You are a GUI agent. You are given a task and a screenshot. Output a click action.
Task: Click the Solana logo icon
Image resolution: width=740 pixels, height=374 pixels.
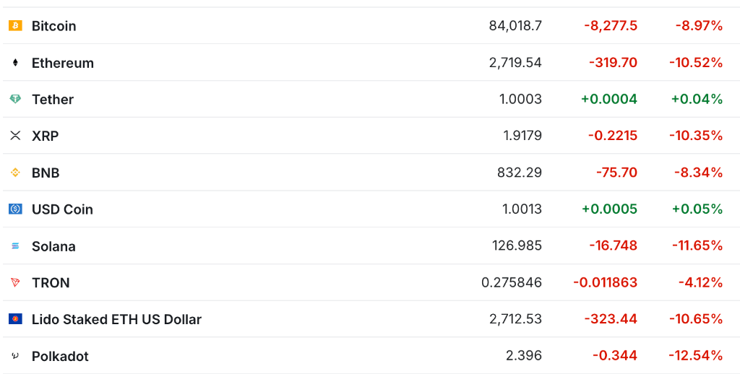click(15, 246)
